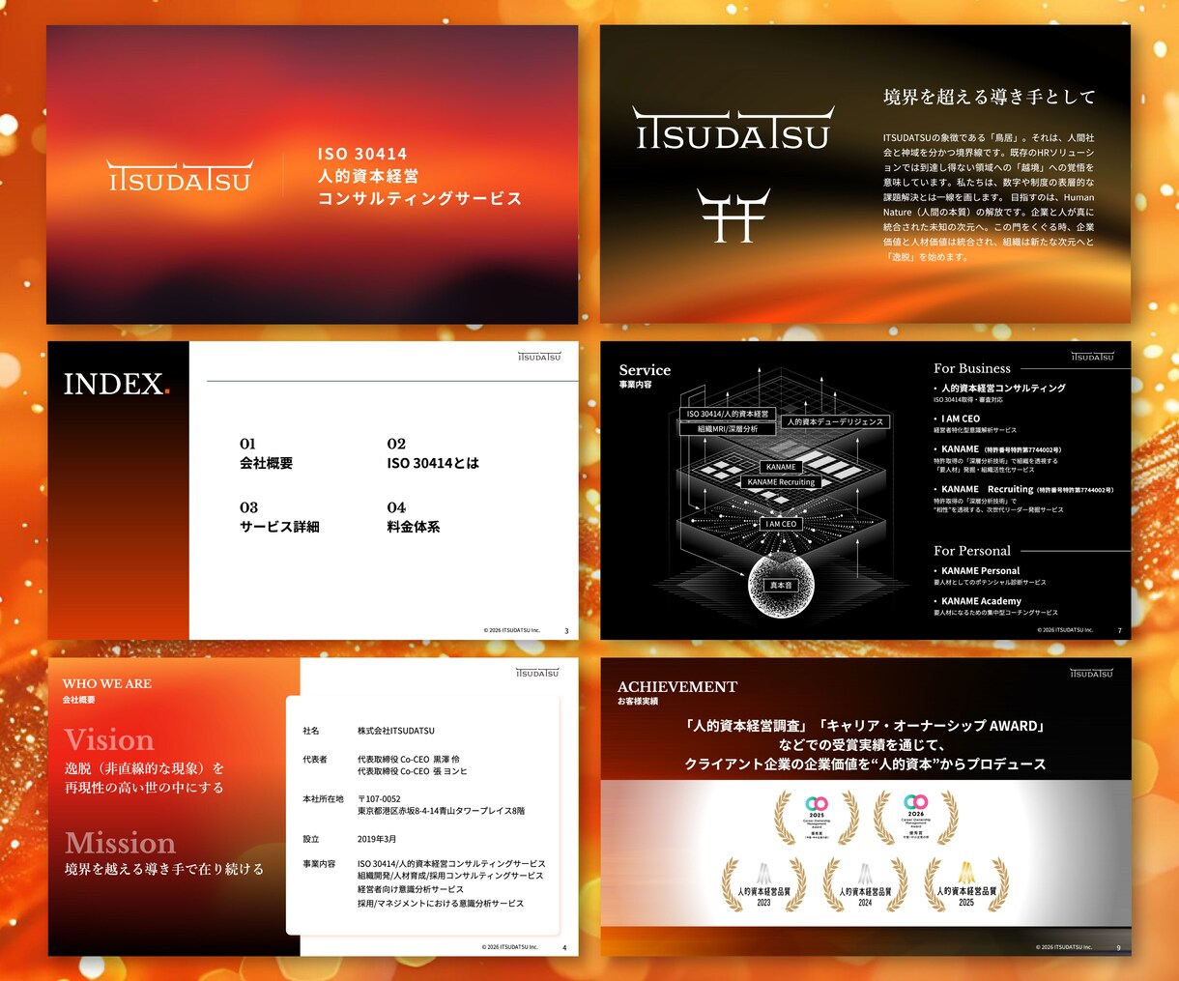Viewport: 1179px width, 981px height.
Task: Click the ACHIEVEMENT お客様実績 heading
Action: click(x=676, y=693)
